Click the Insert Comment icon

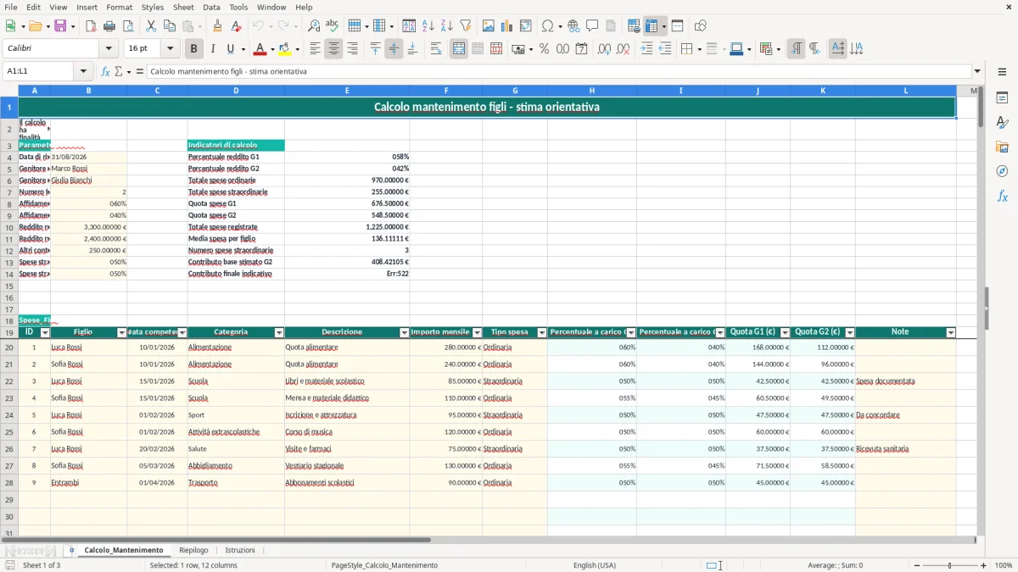(592, 26)
